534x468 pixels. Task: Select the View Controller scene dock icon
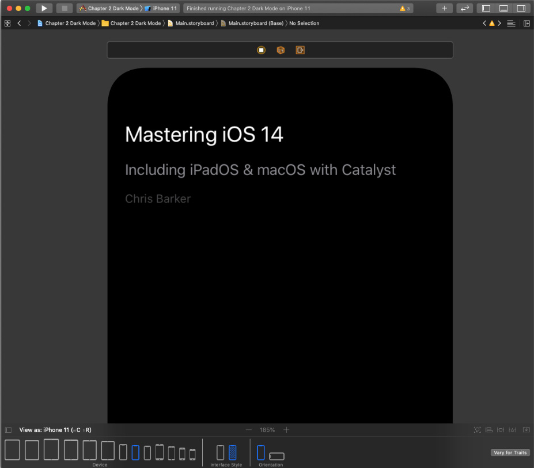tap(261, 50)
